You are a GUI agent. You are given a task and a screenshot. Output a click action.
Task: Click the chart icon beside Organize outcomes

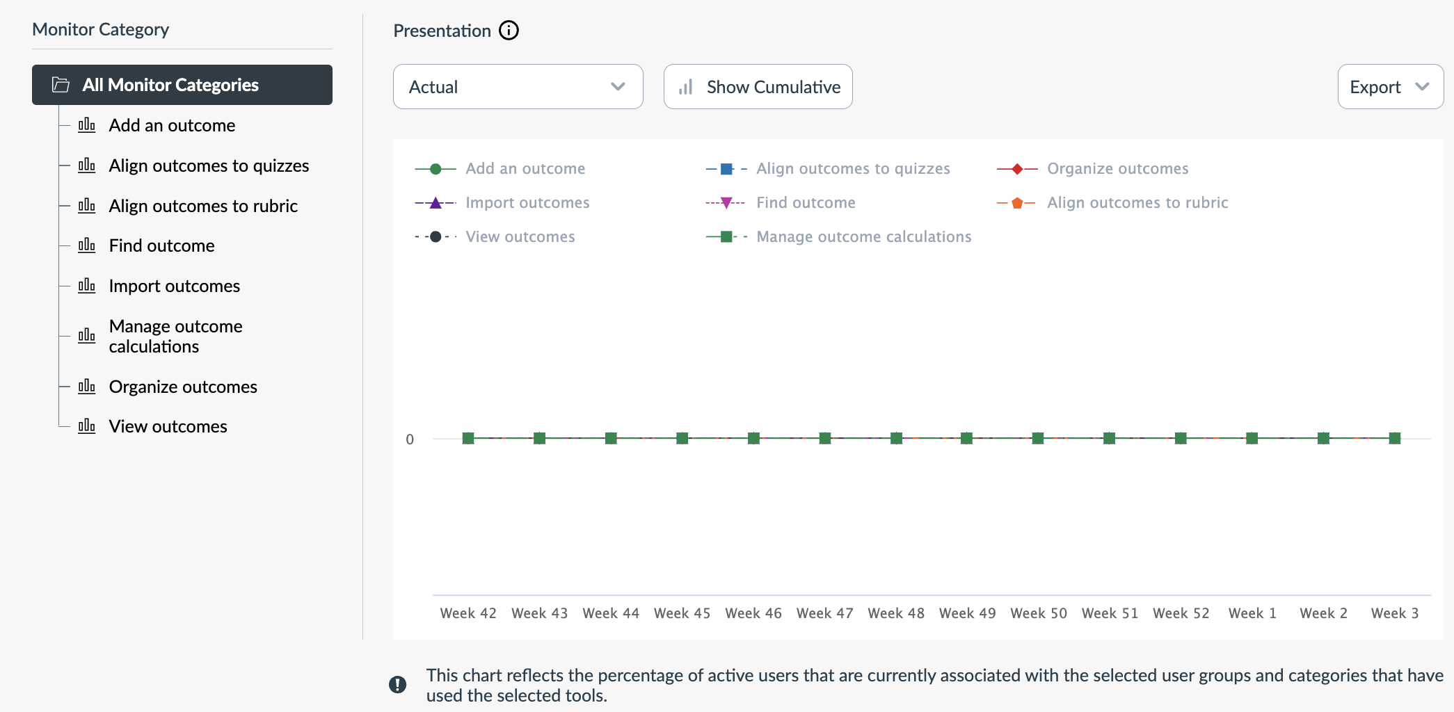tap(87, 387)
